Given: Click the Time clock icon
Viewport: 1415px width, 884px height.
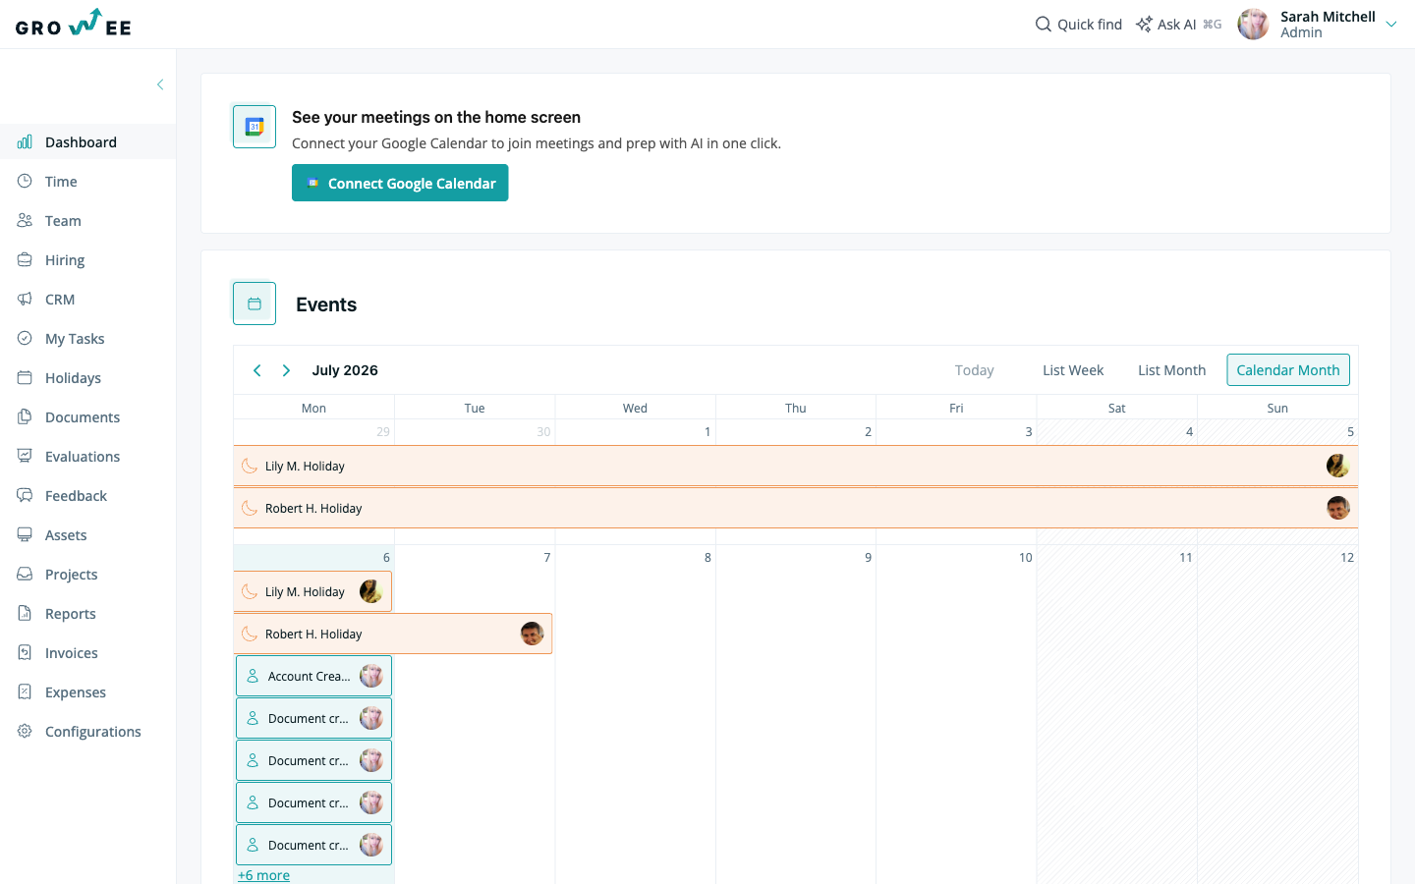Looking at the screenshot, I should 25,181.
